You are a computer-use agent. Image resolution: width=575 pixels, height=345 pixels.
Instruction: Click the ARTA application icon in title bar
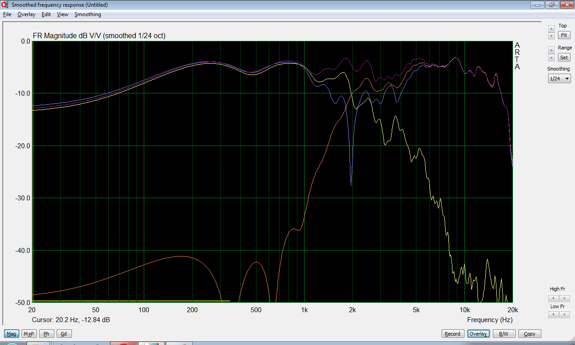pyautogui.click(x=5, y=5)
